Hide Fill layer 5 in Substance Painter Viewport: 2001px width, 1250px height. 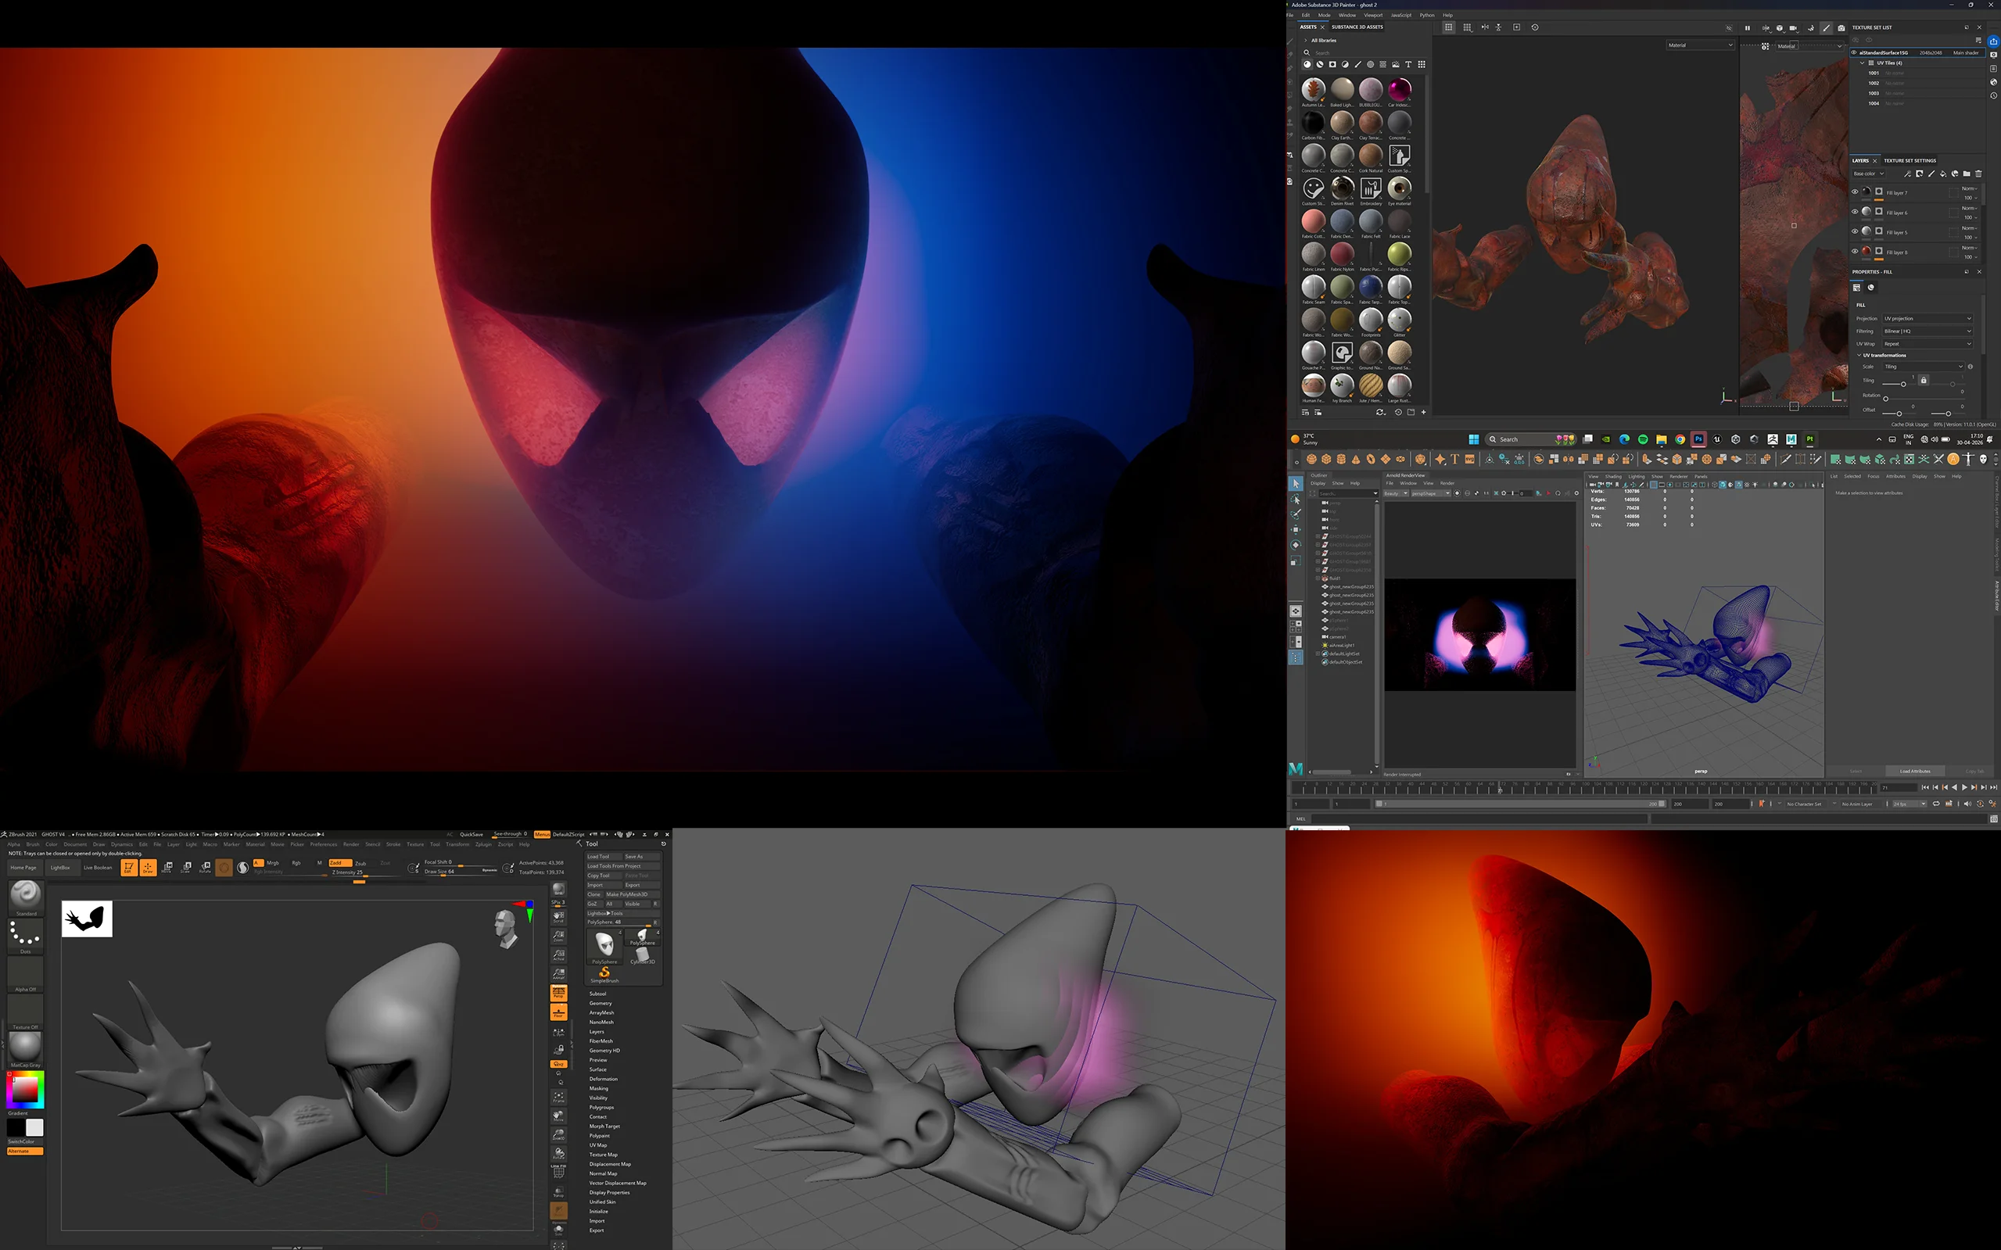[1855, 231]
